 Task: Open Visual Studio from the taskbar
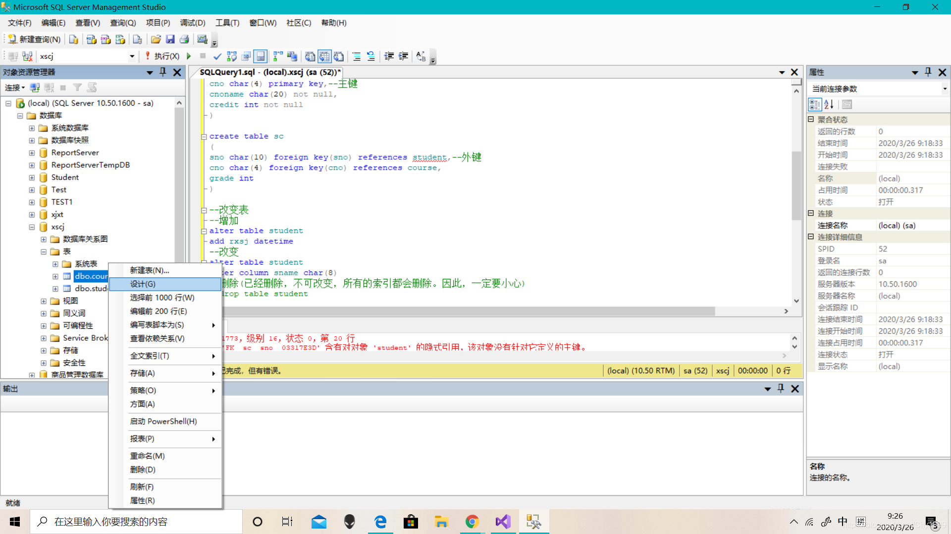(x=503, y=522)
